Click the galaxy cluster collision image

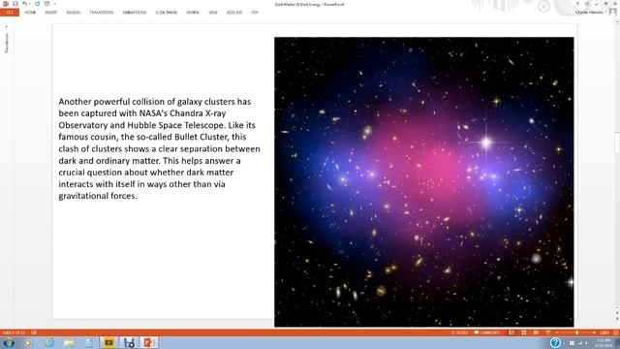click(424, 182)
